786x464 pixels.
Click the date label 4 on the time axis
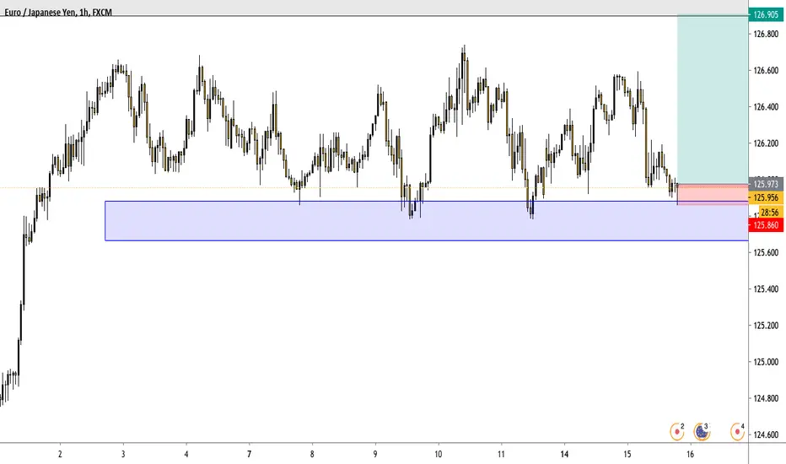tap(186, 454)
